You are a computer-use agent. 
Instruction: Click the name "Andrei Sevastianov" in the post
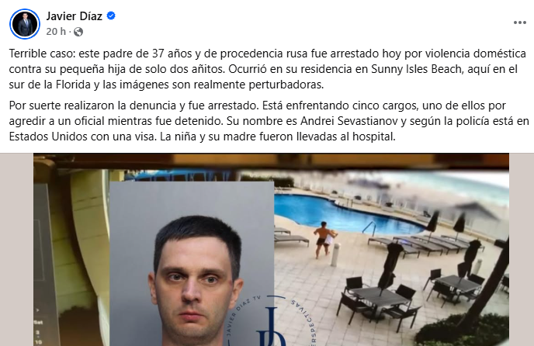coord(349,121)
